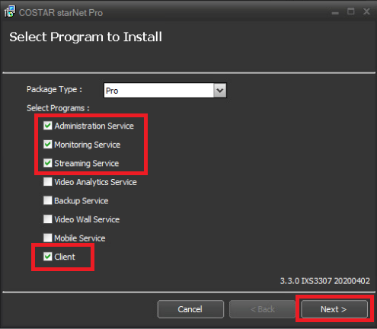Proceed with the Next button

coord(334,309)
